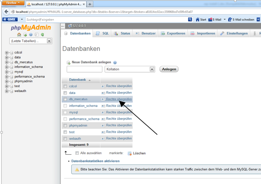Click the Löschen icon below the database list
Image resolution: width=261 pixels, height=184 pixels.
pos(130,153)
